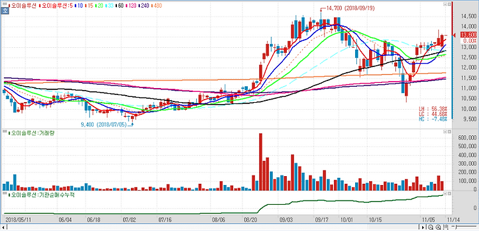
Task: Select the magenta 120-day moving average legend
Action: point(131,6)
